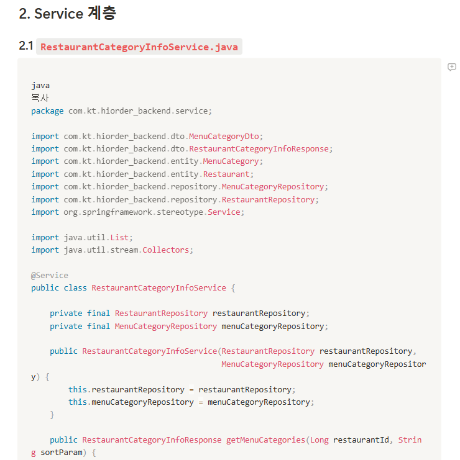Click the import line for repository.RestaurantRepository
The height and width of the screenshot is (460, 460).
[175, 199]
